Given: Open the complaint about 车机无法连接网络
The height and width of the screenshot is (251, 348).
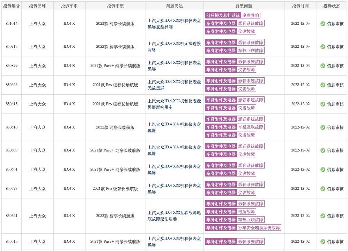Looking at the screenshot, I should click(x=174, y=47).
